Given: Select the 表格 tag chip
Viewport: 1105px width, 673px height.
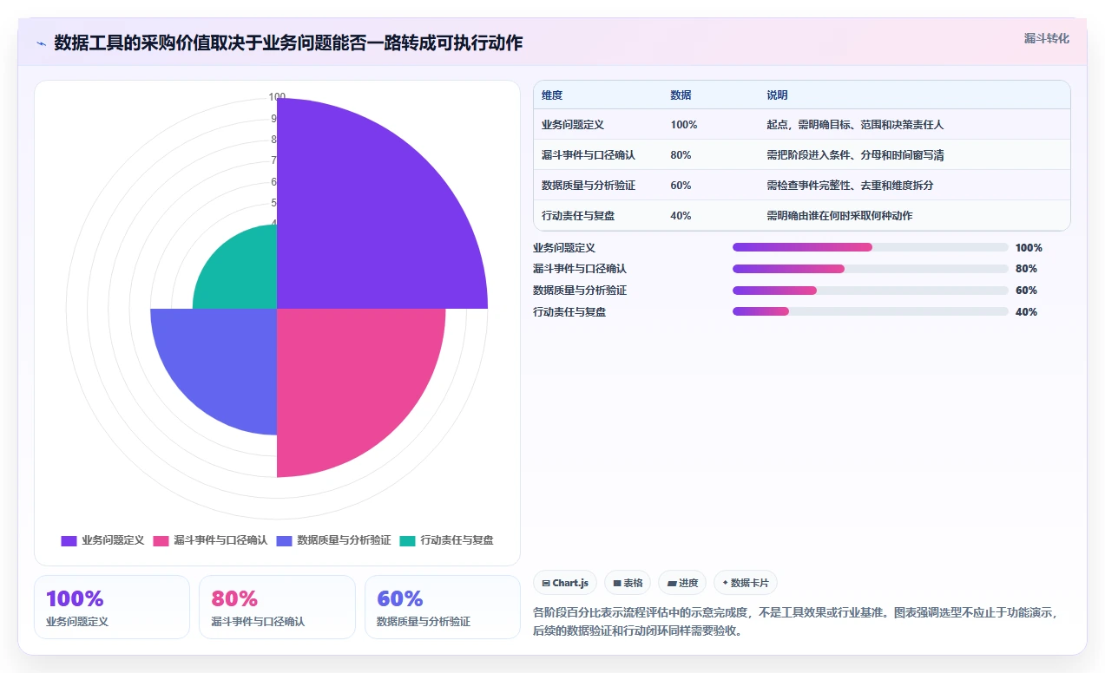Looking at the screenshot, I should (628, 583).
